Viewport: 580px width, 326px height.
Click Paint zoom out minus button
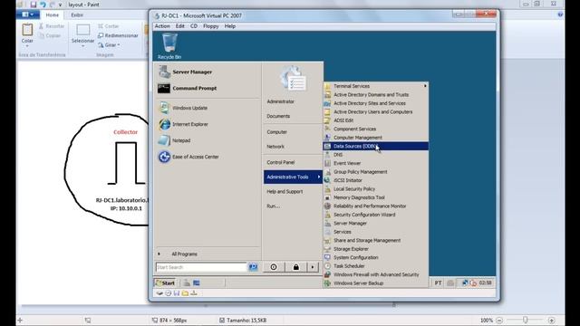[x=499, y=321]
